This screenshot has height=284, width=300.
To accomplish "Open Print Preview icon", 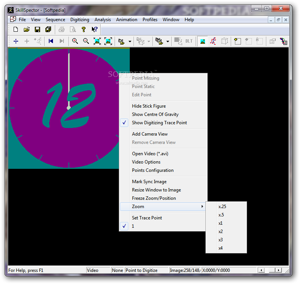I will coord(73,29).
